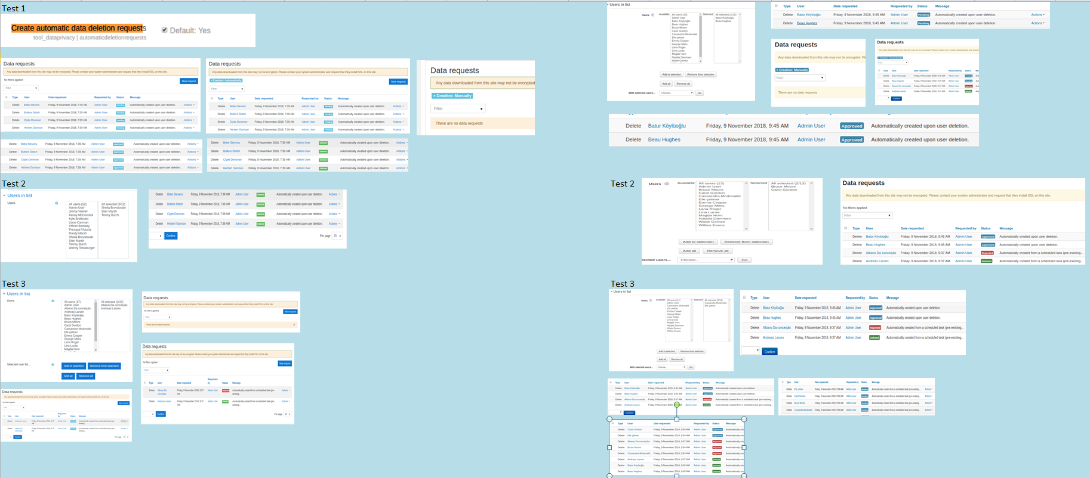Tick header checkbox in Test 1 "Creation: Automatically" table on the left
The width and height of the screenshot is (1090, 478).
[211, 98]
